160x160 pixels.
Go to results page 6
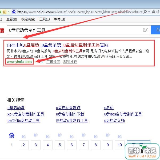[72, 145]
